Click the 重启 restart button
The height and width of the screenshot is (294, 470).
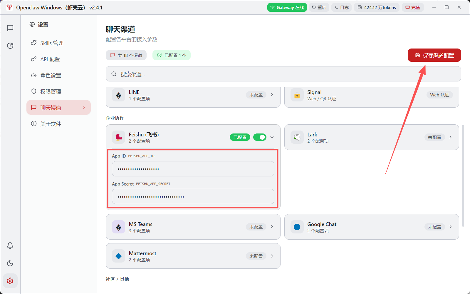[319, 7]
